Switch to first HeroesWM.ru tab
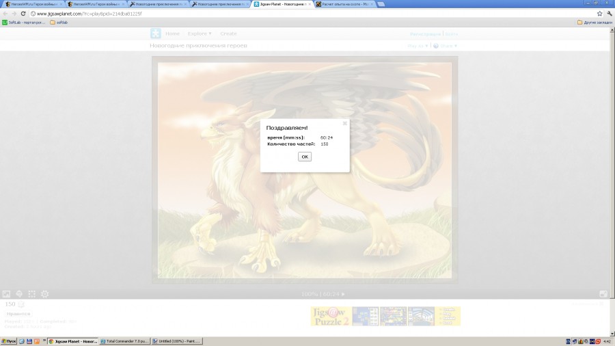Image resolution: width=615 pixels, height=346 pixels. (x=32, y=4)
